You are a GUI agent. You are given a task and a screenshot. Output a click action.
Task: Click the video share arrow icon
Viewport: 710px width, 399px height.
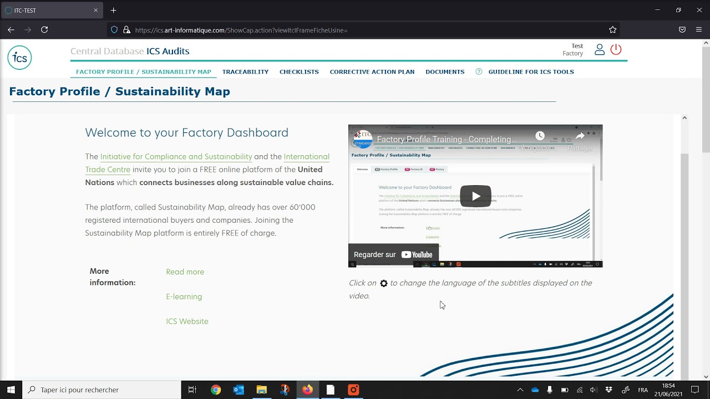580,136
